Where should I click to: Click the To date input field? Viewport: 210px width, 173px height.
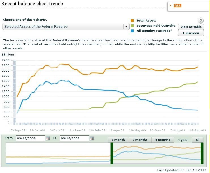point(74,138)
